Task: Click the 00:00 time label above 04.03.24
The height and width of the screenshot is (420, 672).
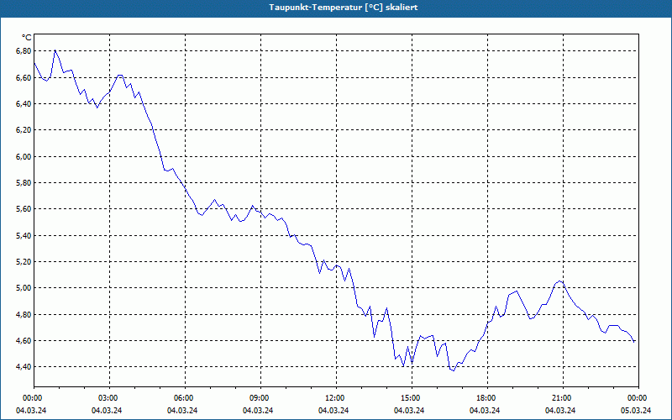Action: tap(32, 398)
